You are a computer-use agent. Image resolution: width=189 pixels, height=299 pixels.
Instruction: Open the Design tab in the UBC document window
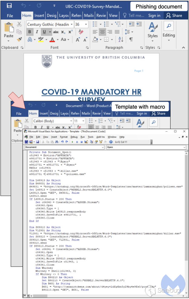(51, 15)
